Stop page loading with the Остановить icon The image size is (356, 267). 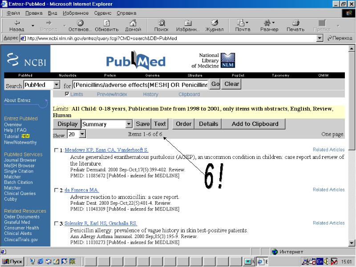pyautogui.click(x=80, y=23)
